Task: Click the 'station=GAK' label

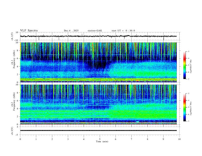Action: coord(95,31)
